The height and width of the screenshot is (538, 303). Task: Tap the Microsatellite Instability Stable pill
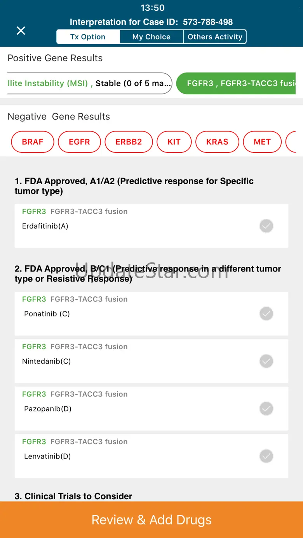coord(90,83)
